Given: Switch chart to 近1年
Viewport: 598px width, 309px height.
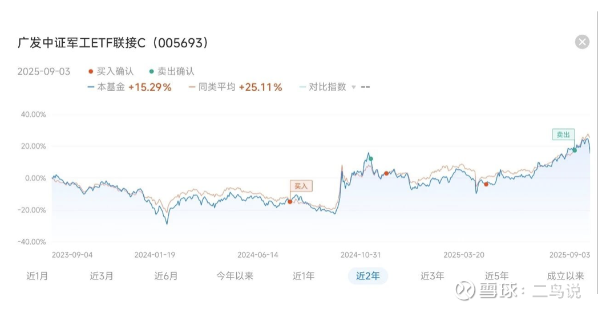Looking at the screenshot, I should 304,276.
